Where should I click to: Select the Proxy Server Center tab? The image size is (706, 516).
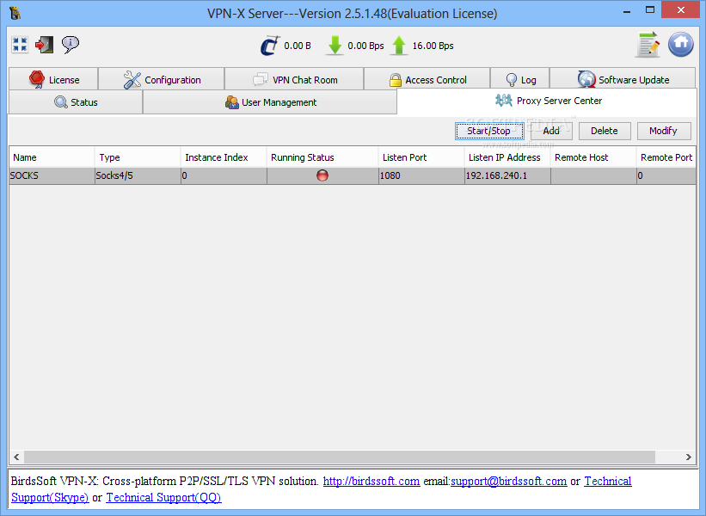click(548, 101)
